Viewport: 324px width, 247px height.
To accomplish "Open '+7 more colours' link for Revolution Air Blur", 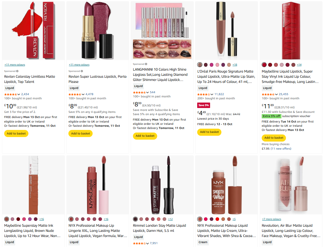I will [271, 219].
